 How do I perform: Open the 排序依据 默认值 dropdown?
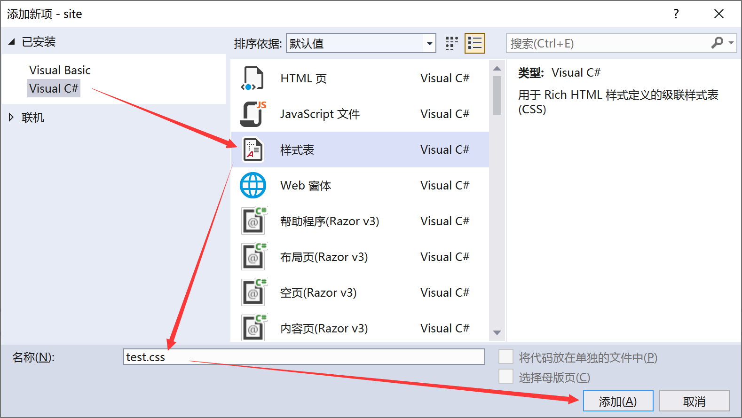[x=361, y=44]
